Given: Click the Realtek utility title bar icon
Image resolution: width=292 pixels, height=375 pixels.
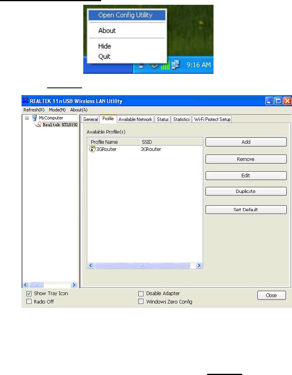Looking at the screenshot, I should pos(25,101).
